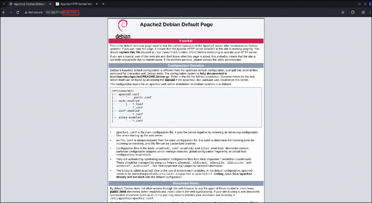Image resolution: width=372 pixels, height=203 pixels.
Task: Expand the tab search dropdown
Action: pos(4,4)
